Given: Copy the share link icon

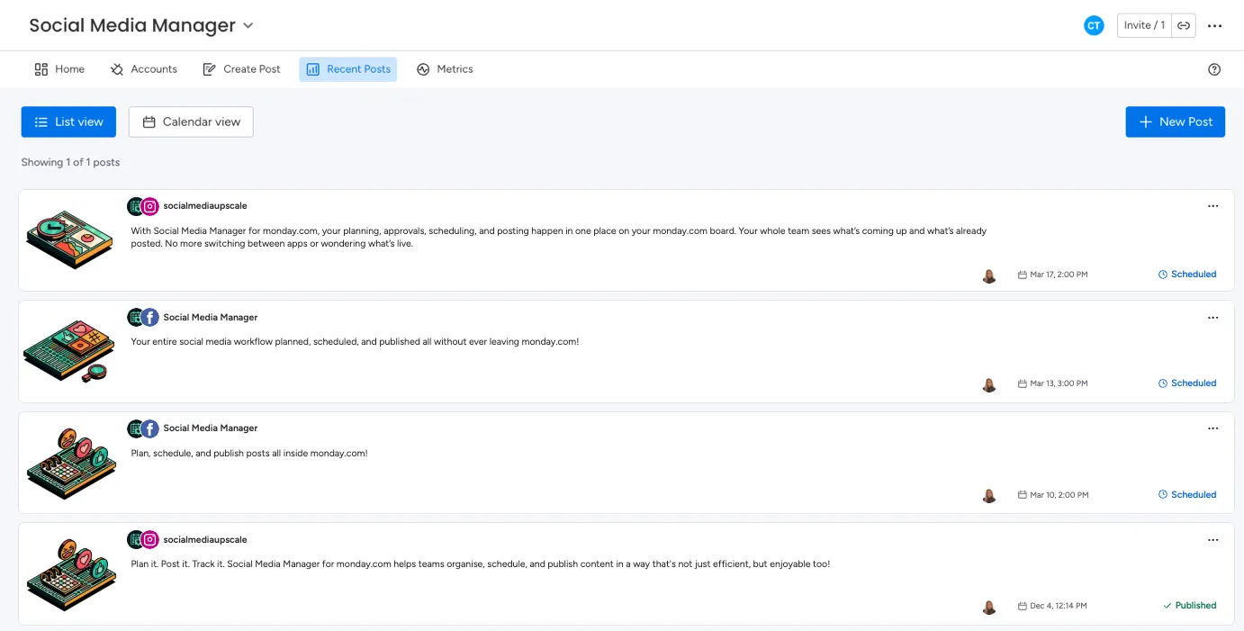Looking at the screenshot, I should (1184, 25).
